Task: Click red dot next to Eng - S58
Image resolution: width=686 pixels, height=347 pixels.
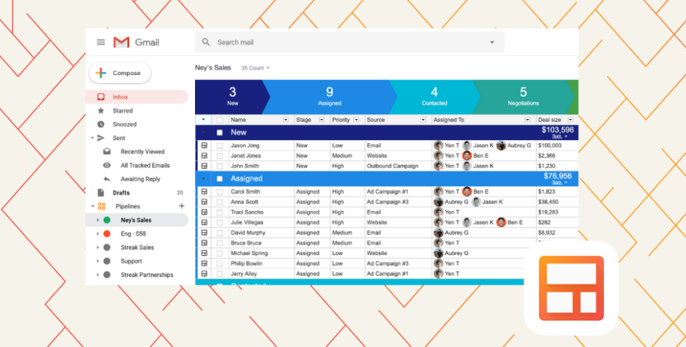Action: pos(107,234)
